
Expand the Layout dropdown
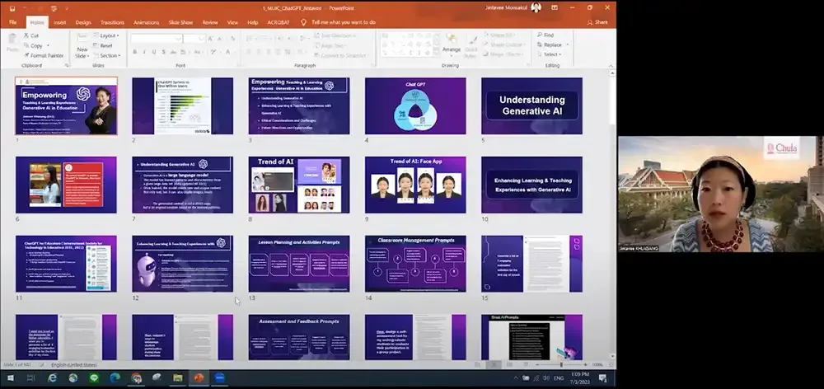[105, 35]
